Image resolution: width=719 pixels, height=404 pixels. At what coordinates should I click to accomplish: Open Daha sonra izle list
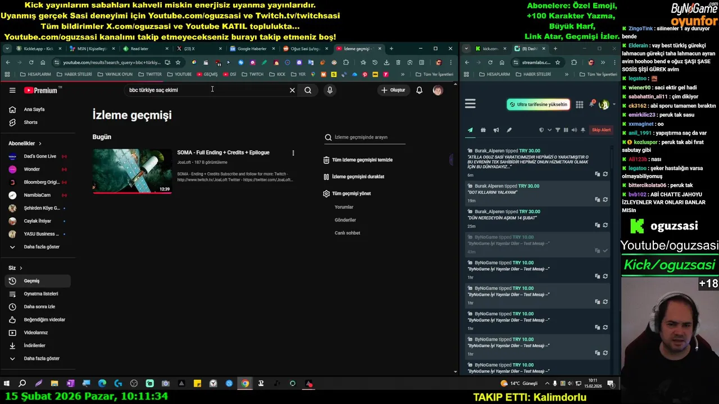pyautogui.click(x=38, y=306)
